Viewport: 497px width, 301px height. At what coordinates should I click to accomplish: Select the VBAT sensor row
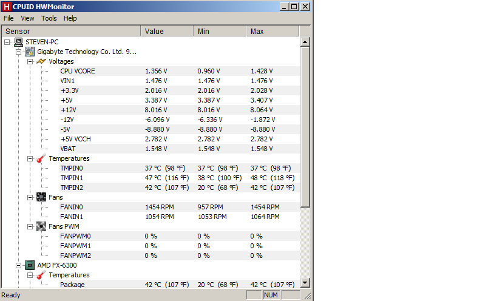click(x=180, y=149)
